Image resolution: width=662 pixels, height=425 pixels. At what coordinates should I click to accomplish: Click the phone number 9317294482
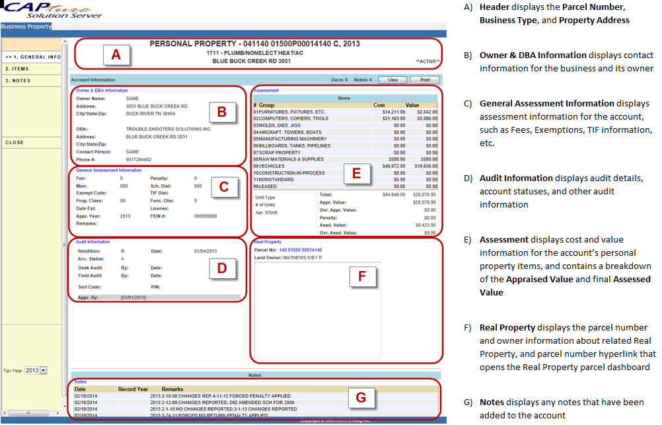tap(139, 160)
